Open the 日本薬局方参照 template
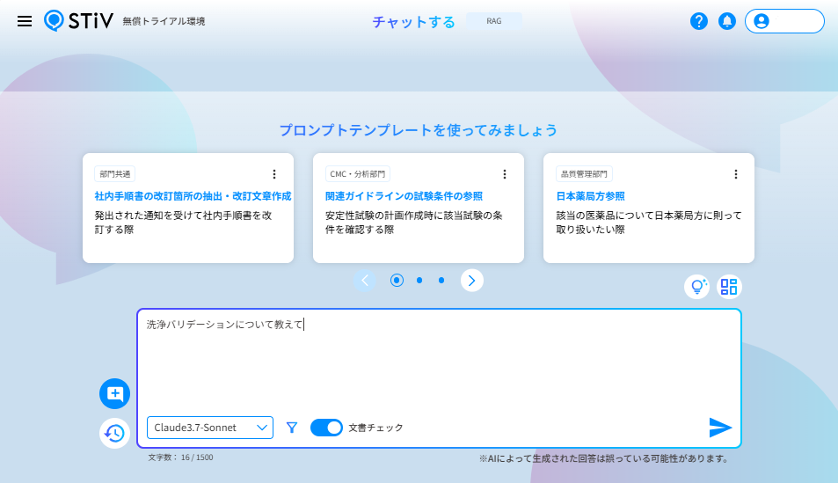This screenshot has width=838, height=483. (x=590, y=196)
